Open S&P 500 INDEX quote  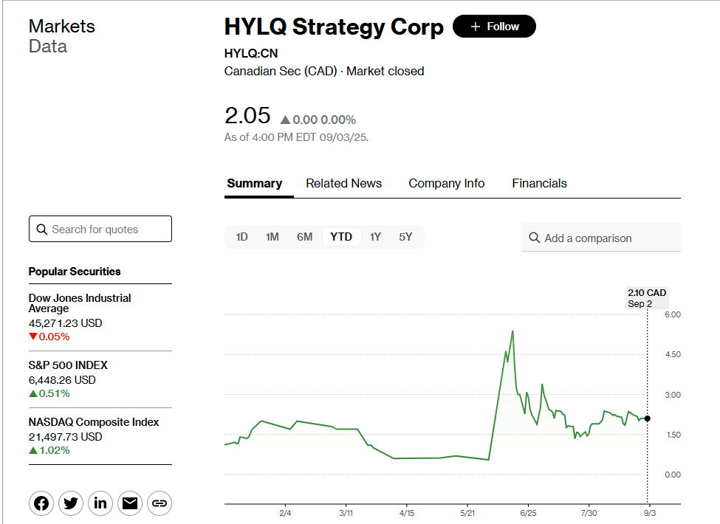pyautogui.click(x=68, y=365)
